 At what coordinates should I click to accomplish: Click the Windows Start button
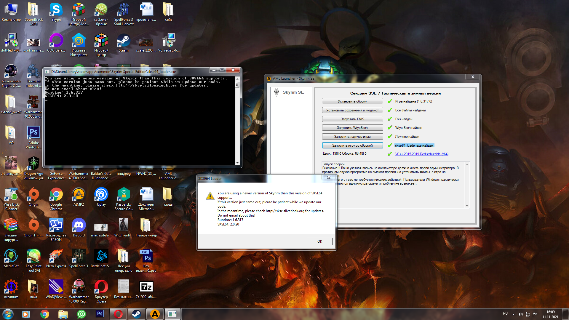[x=8, y=314]
